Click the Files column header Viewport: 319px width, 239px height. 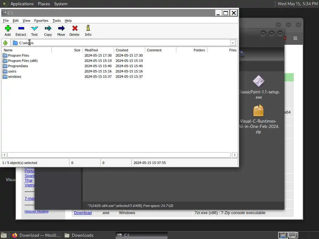click(x=222, y=50)
